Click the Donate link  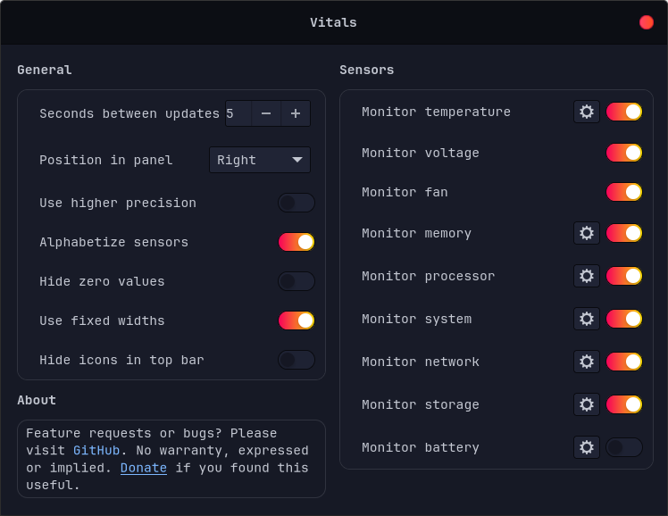143,468
